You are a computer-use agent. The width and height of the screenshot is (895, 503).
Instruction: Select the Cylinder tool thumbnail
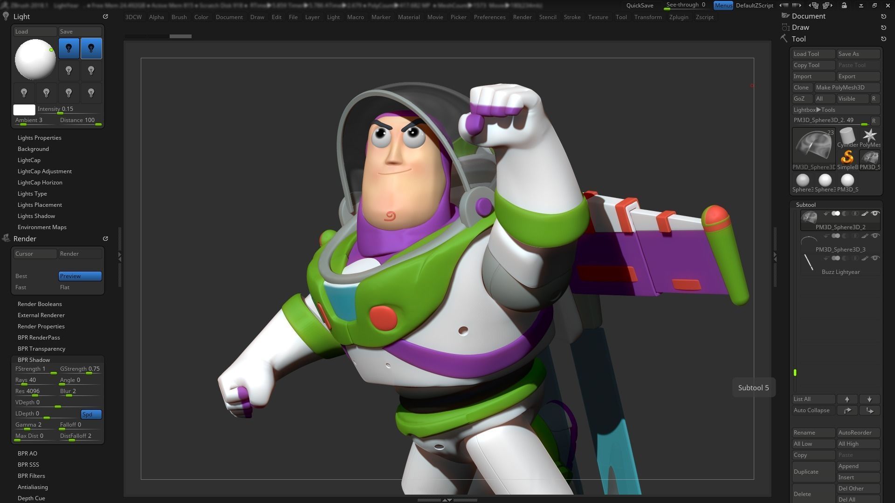click(x=847, y=138)
